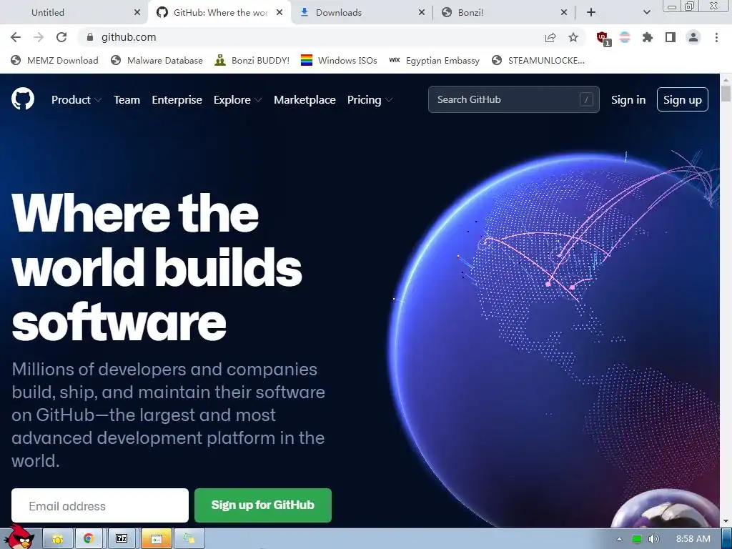
Task: Open the 7-Zip taskbar icon
Action: pyautogui.click(x=122, y=539)
